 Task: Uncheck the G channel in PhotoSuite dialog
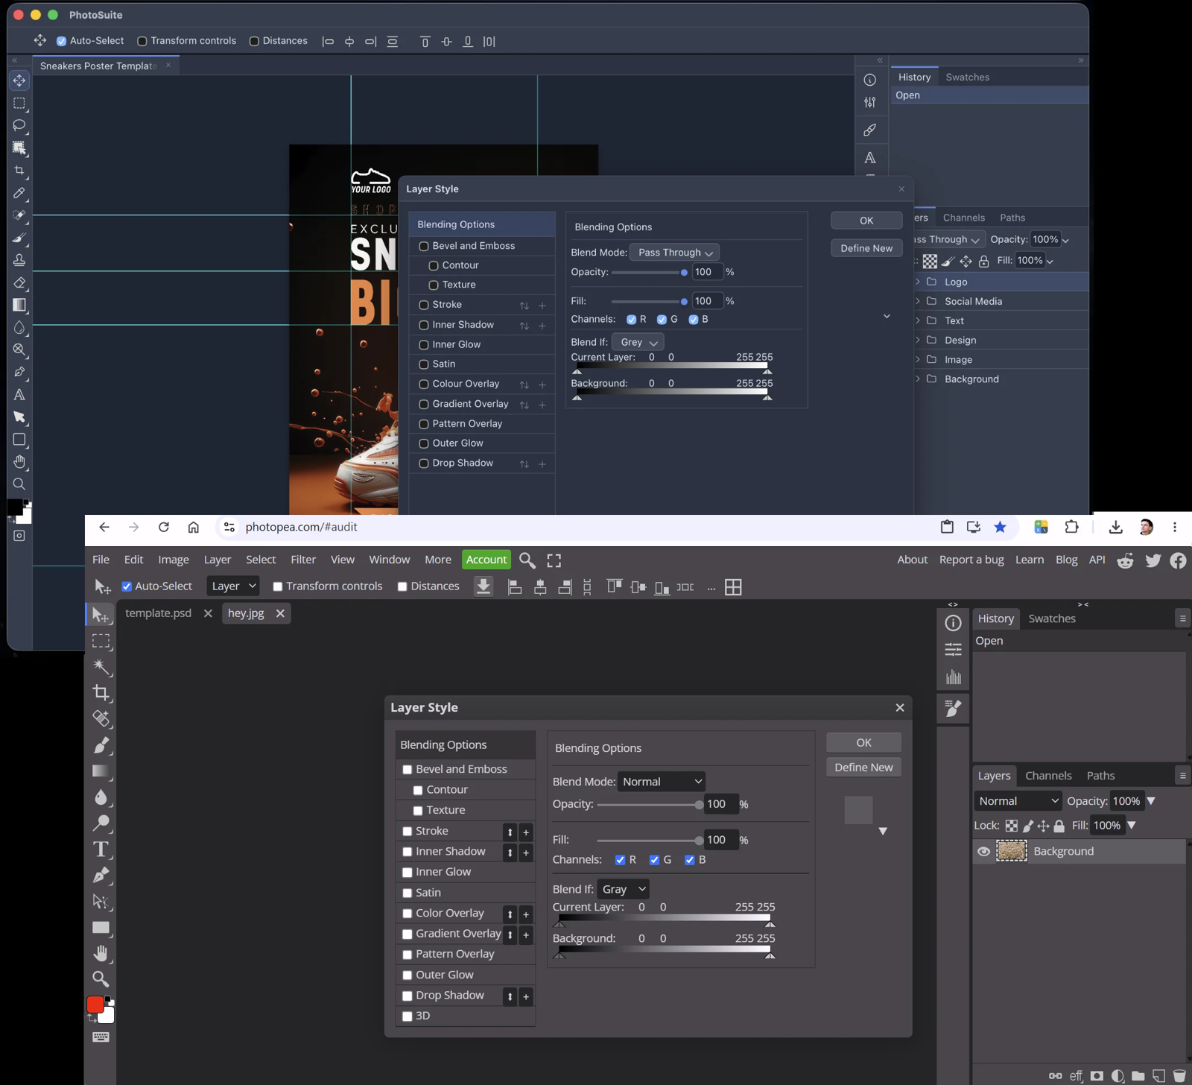[662, 320]
